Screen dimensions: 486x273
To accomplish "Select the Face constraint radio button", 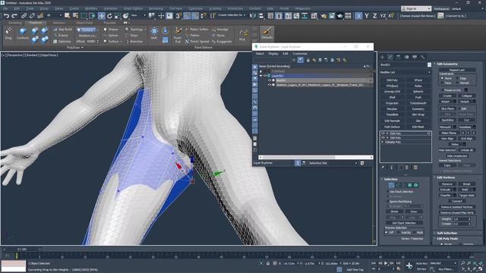I will [x=442, y=83].
